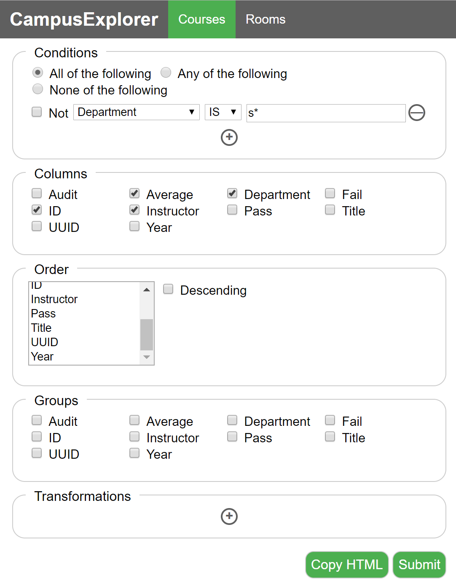Select the Any of the following radio button
Screen dimensions: 456x581
coord(166,73)
